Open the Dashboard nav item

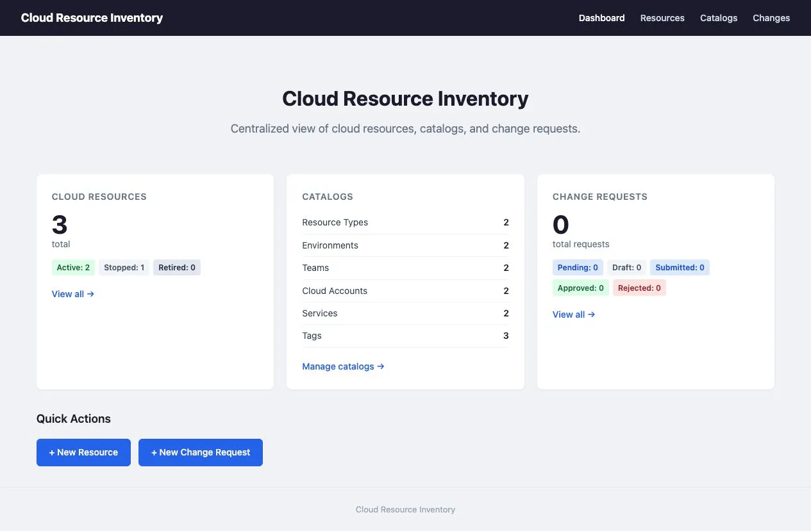point(601,18)
